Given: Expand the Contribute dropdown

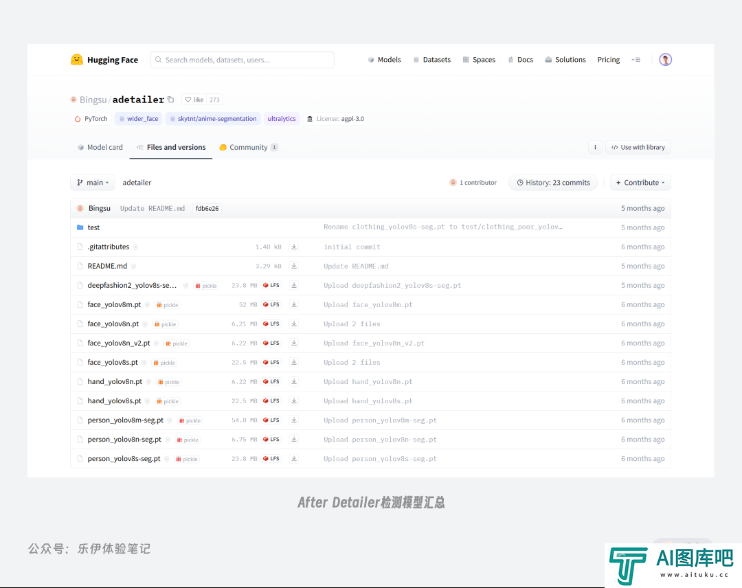Looking at the screenshot, I should coord(641,183).
